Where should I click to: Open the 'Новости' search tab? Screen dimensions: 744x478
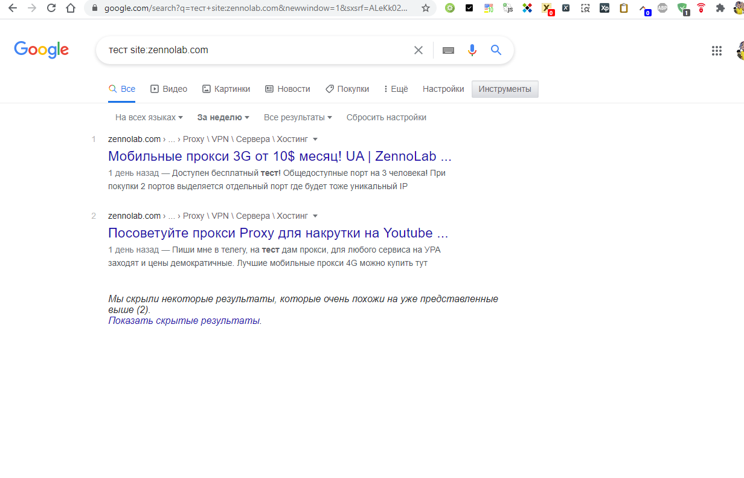pyautogui.click(x=287, y=89)
